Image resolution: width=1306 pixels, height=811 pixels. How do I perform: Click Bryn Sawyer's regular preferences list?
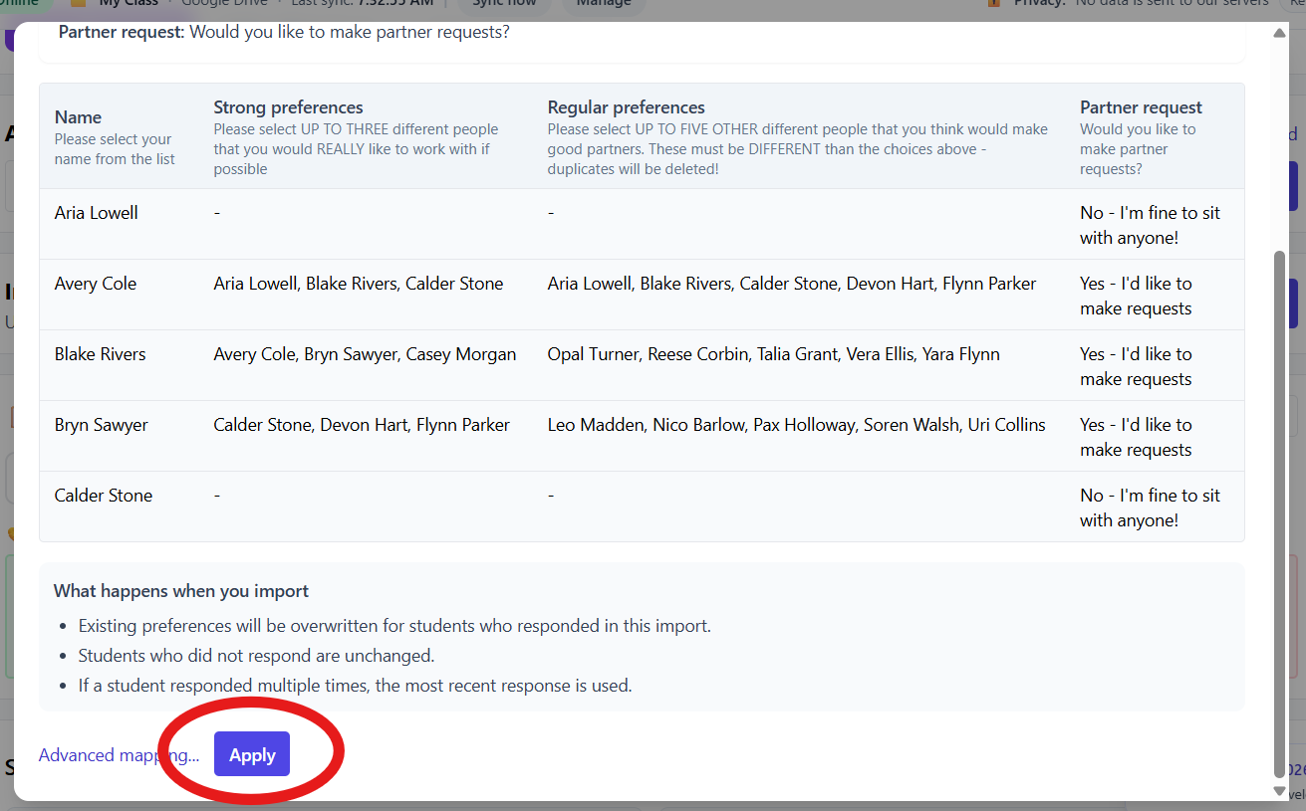click(796, 425)
